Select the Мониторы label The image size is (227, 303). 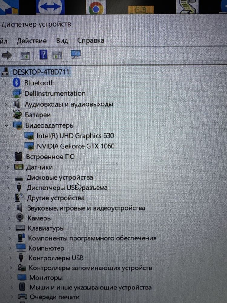(46, 278)
